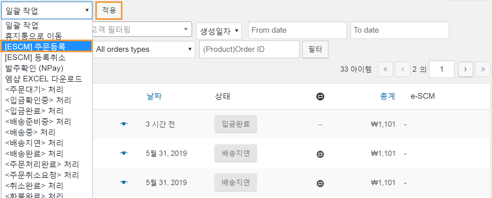Select [ESCM] 주문등록 from the list
The image size is (492, 198).
[47, 47]
